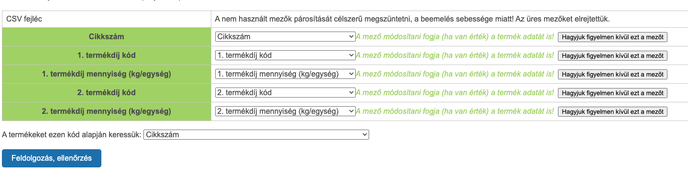Expand 2. termékdíj mennyiség (kg/egység) dropdown

pyautogui.click(x=285, y=111)
